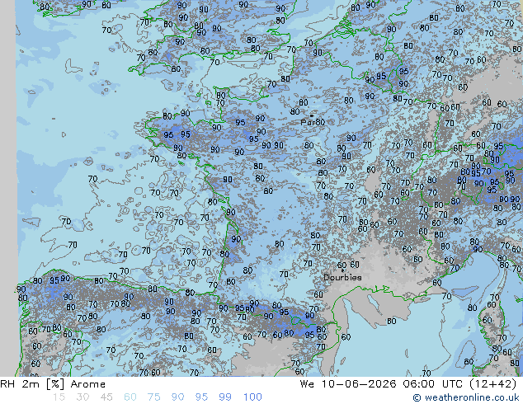Click the Paris city label on the map

pos(308,122)
